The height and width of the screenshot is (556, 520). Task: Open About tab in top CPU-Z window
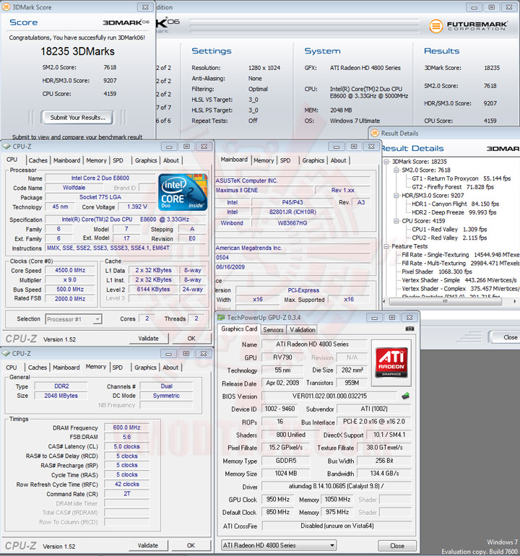[x=171, y=160]
